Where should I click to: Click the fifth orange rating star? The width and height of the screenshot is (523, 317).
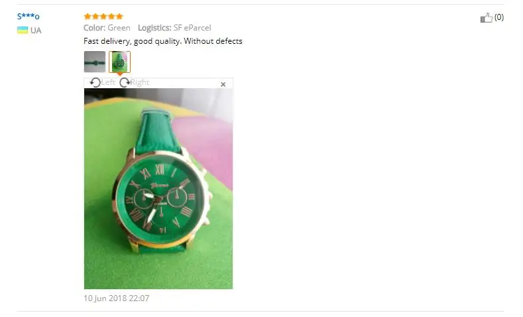click(119, 17)
